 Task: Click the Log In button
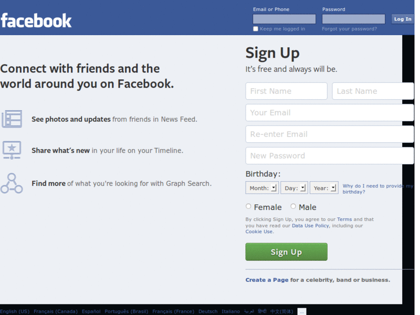(403, 19)
